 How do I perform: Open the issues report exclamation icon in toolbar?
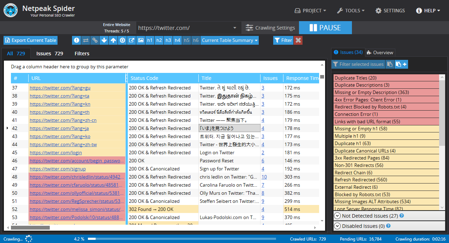[76, 40]
